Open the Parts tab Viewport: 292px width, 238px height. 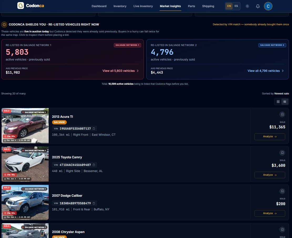[191, 6]
